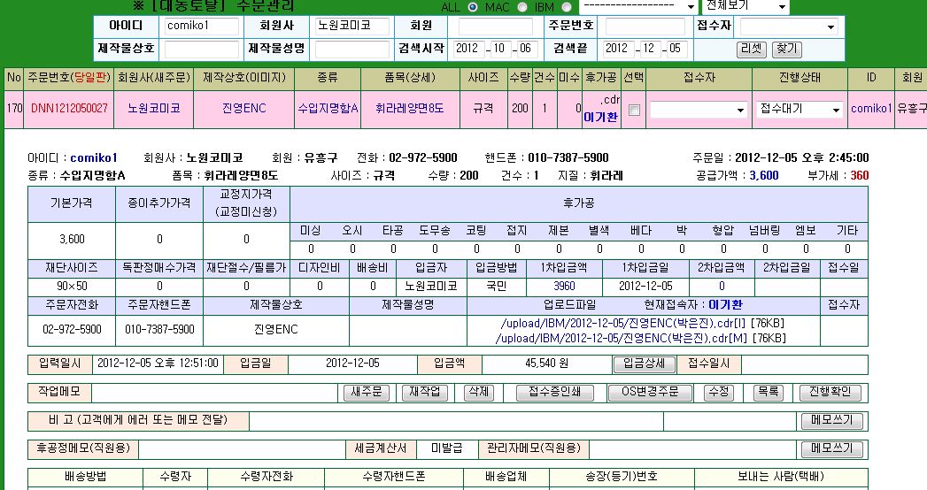Click the OS변경주문 button
The image size is (927, 490).
click(x=650, y=393)
